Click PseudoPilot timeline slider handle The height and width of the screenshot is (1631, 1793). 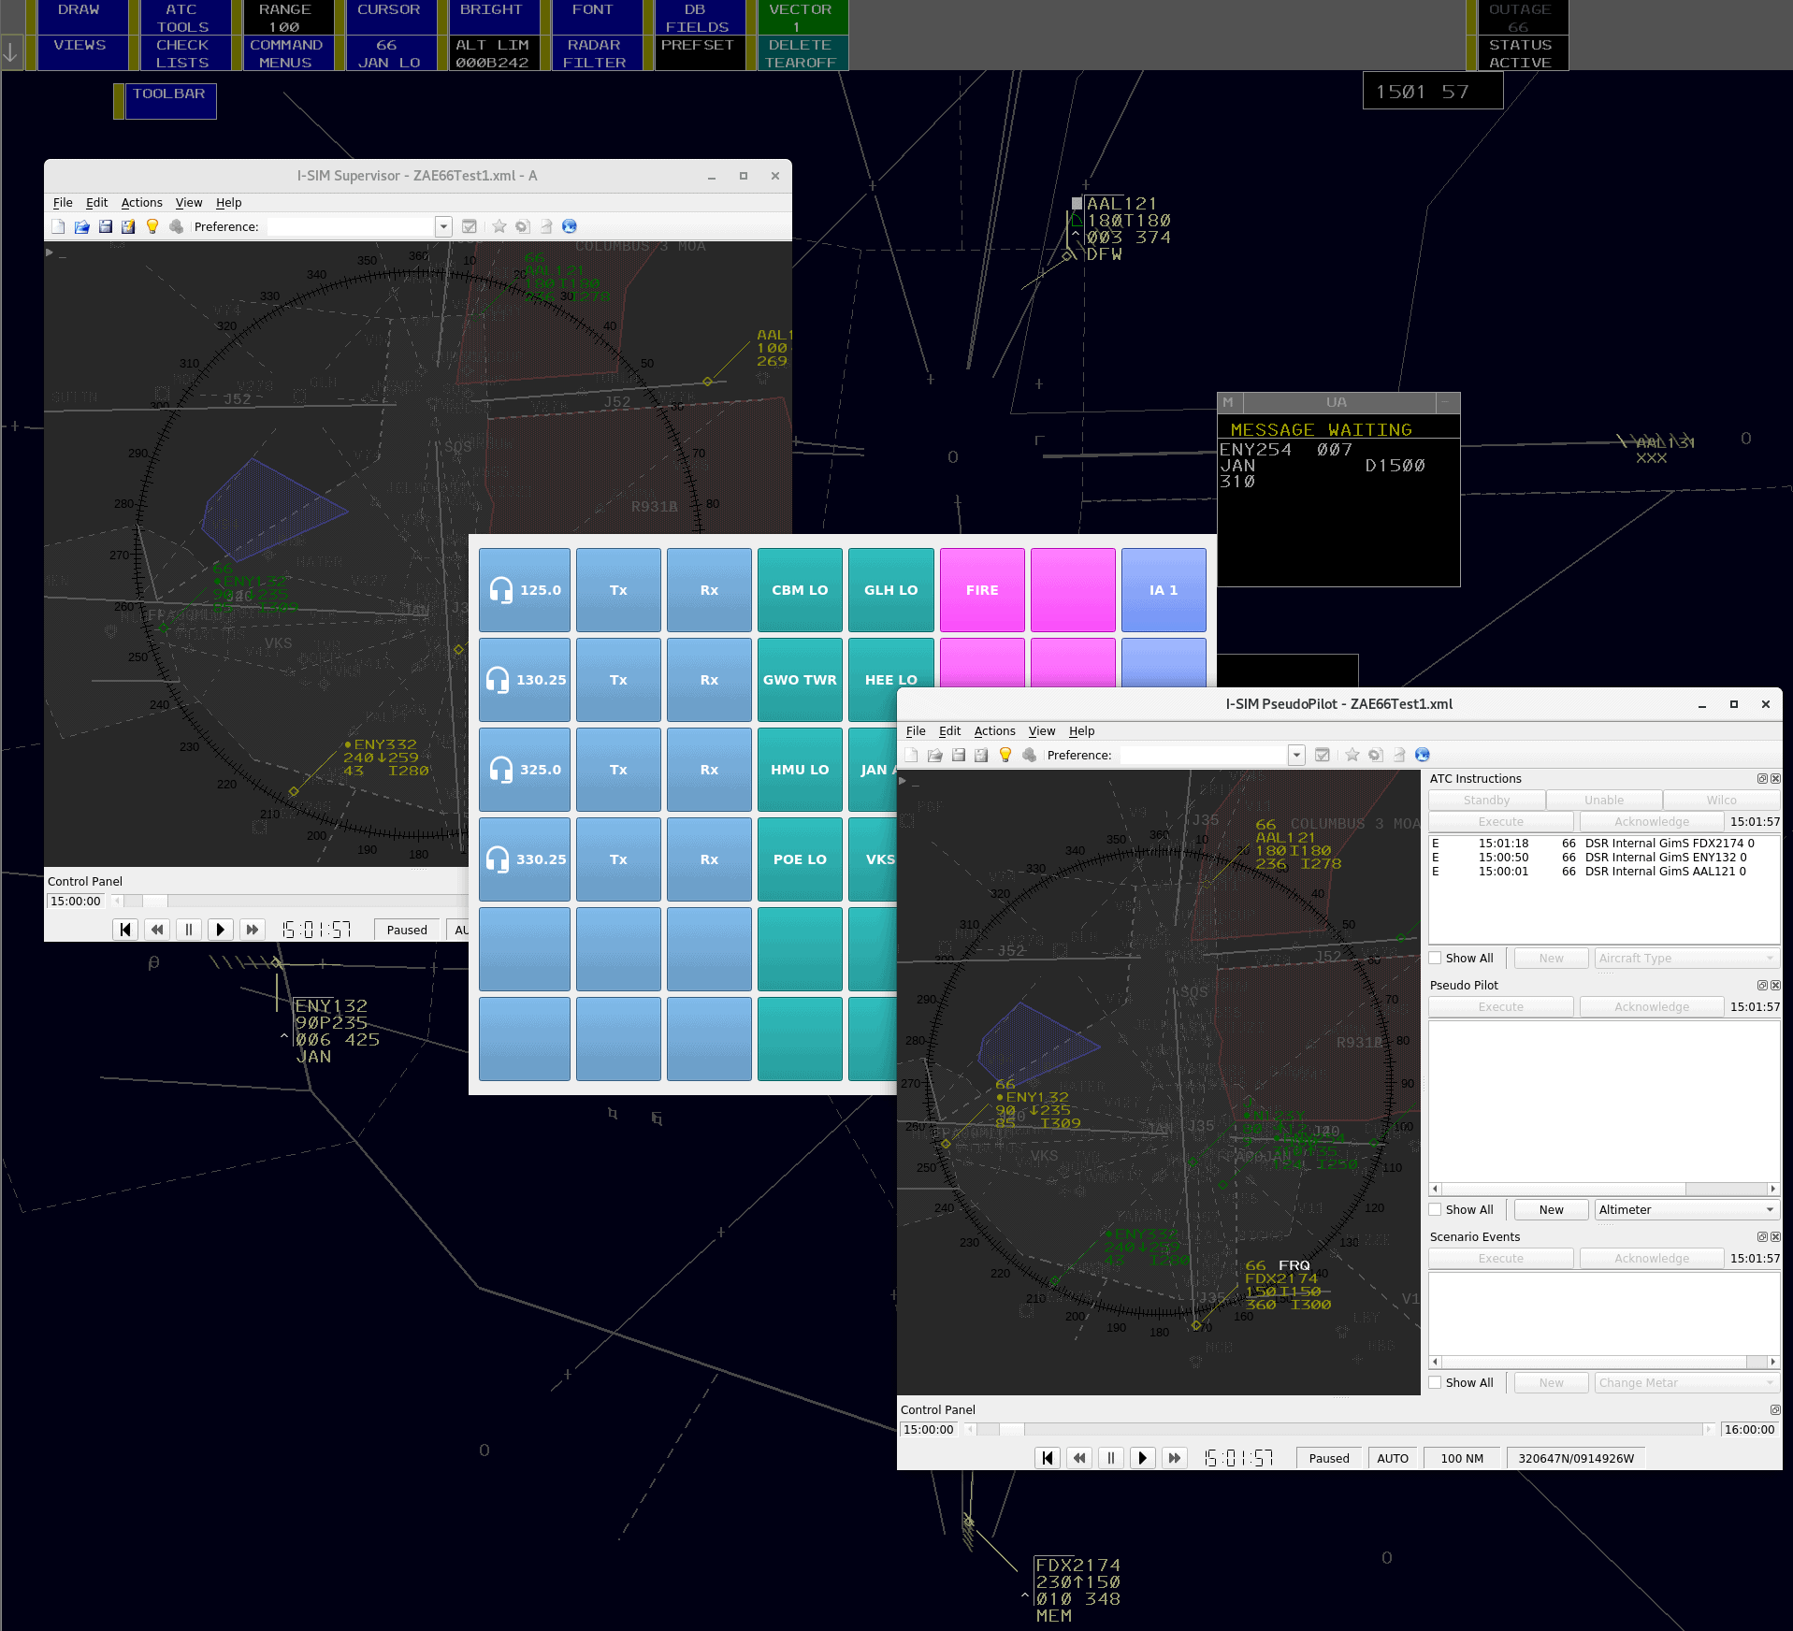point(1012,1429)
